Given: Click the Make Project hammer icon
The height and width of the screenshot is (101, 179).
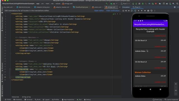Looking at the screenshot, I should pos(107,4).
